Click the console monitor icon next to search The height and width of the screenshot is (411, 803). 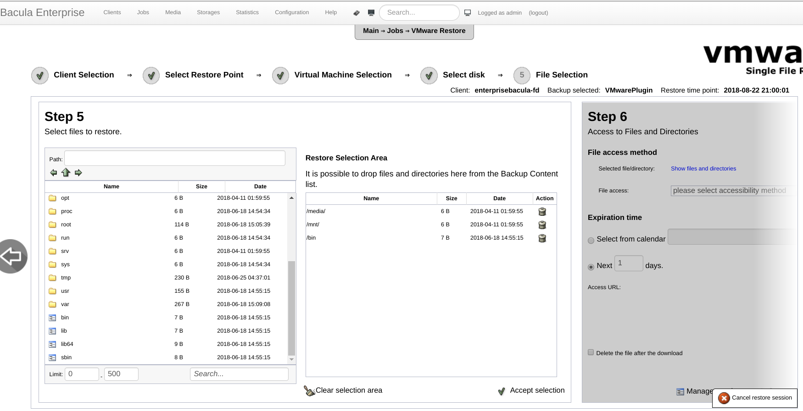click(x=371, y=13)
